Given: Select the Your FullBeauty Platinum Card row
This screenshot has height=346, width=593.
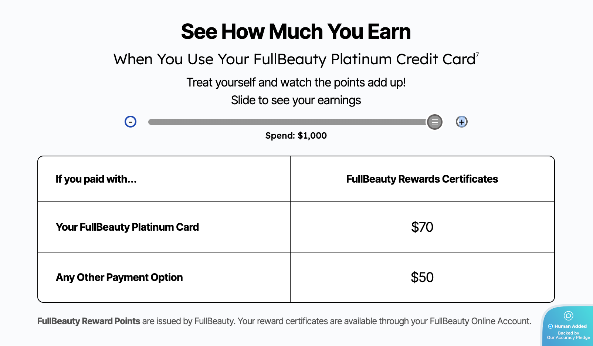Looking at the screenshot, I should point(127,227).
